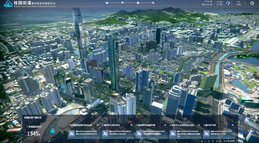Expand the 8个 community dropdown
The width and height of the screenshot is (259, 143).
coord(59,118)
